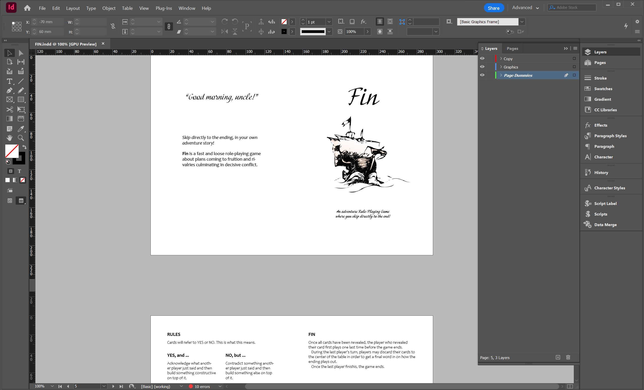The image size is (644, 390).
Task: Hide the Copy layer
Action: (x=482, y=59)
